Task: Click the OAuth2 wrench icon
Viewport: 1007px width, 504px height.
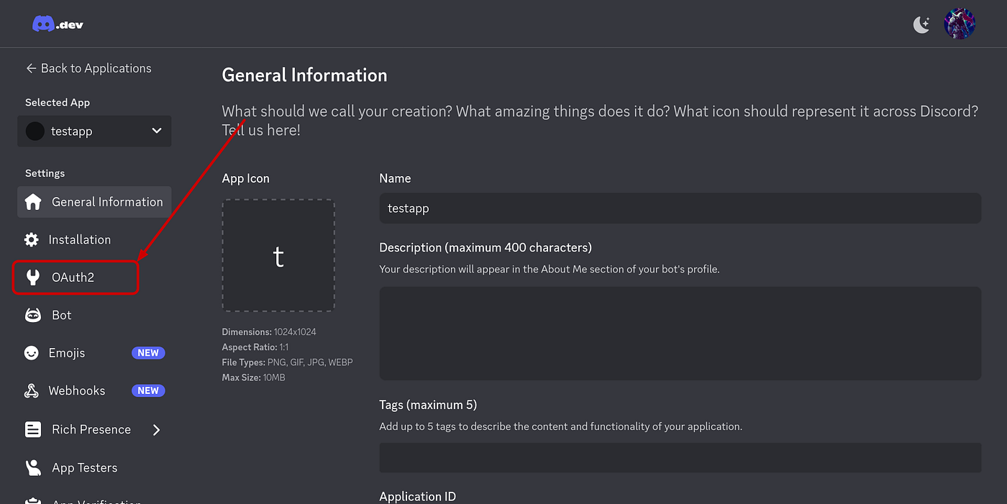Action: (x=33, y=278)
